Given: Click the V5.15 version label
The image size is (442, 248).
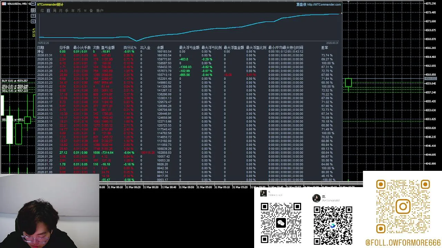Looking at the screenshot, I should [x=33, y=33].
